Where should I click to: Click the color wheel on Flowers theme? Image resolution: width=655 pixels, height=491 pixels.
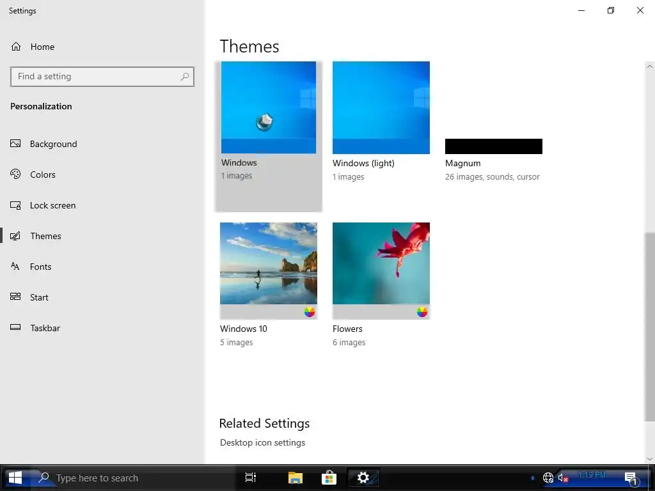[x=422, y=312]
